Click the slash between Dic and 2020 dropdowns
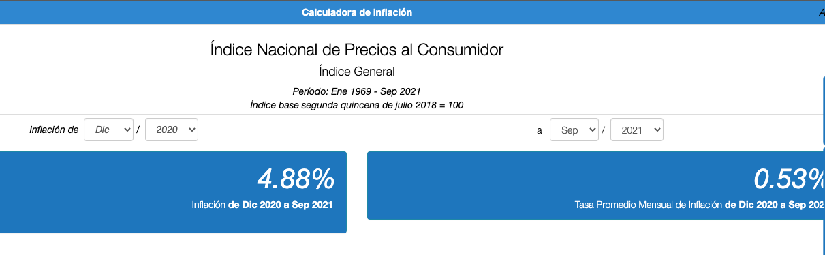825x255 pixels. click(138, 130)
